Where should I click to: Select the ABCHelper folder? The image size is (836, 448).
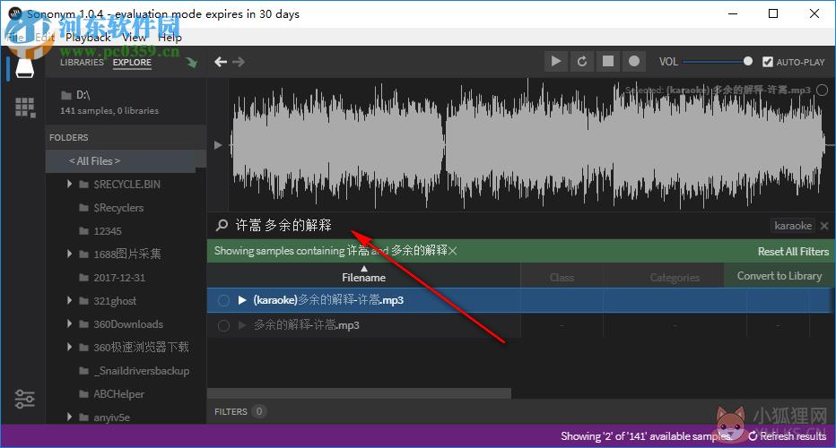click(x=118, y=394)
